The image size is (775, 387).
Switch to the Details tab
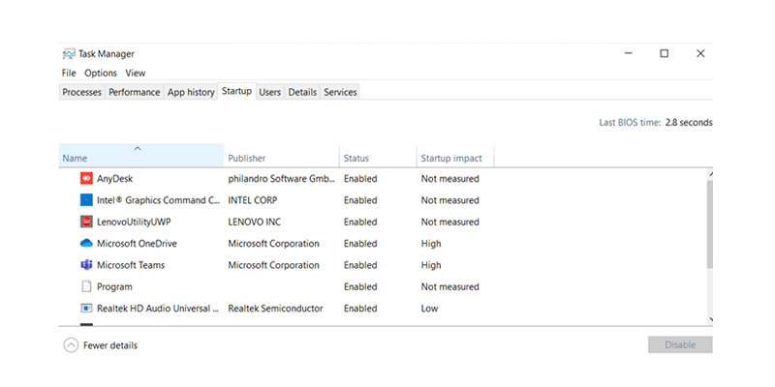(302, 92)
